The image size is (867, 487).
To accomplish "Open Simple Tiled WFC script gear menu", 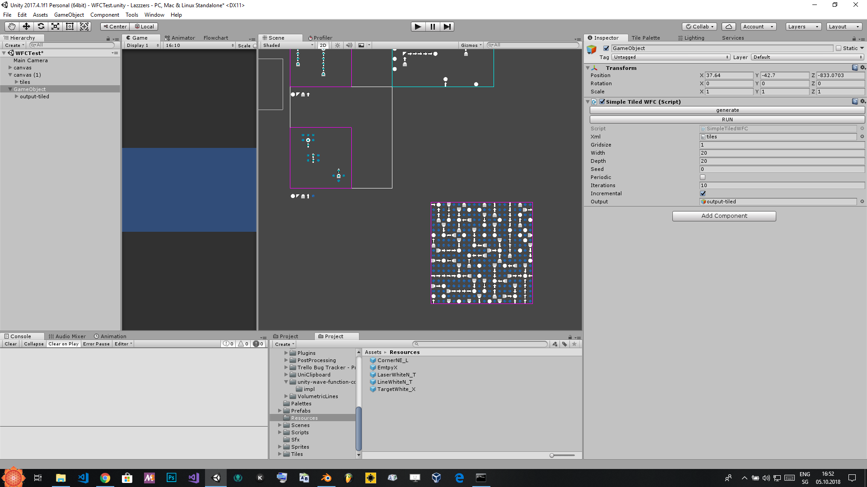I will pyautogui.click(x=862, y=101).
